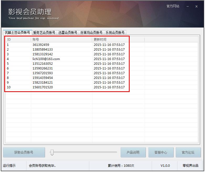Image resolution: width=205 pixels, height=172 pixels.
Task: Visit the 官方论坛 forum
Action: tap(188, 152)
